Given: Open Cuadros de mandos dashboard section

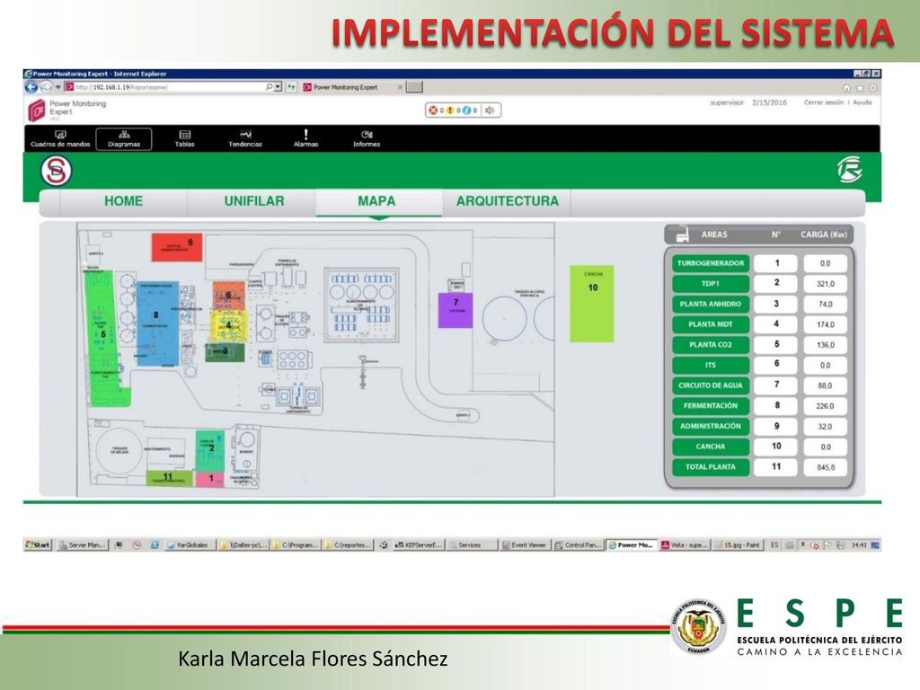Looking at the screenshot, I should coord(60,139).
